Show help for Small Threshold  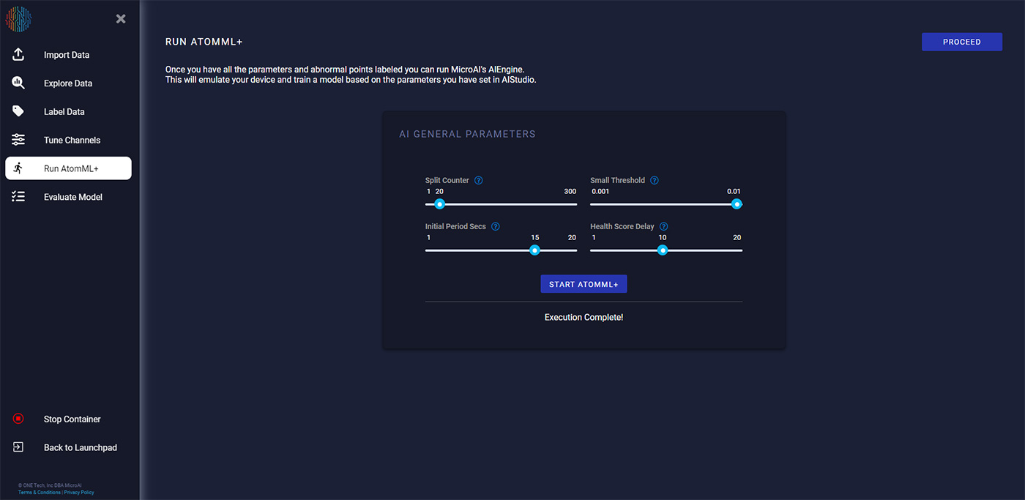(655, 181)
